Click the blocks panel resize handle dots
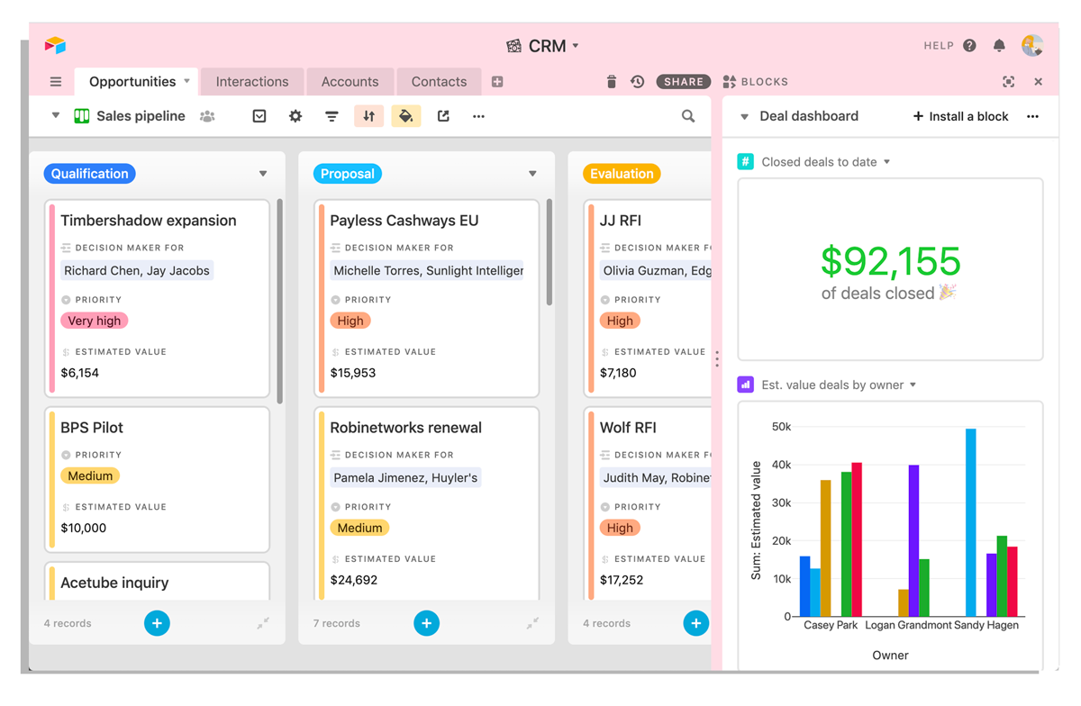 717,358
